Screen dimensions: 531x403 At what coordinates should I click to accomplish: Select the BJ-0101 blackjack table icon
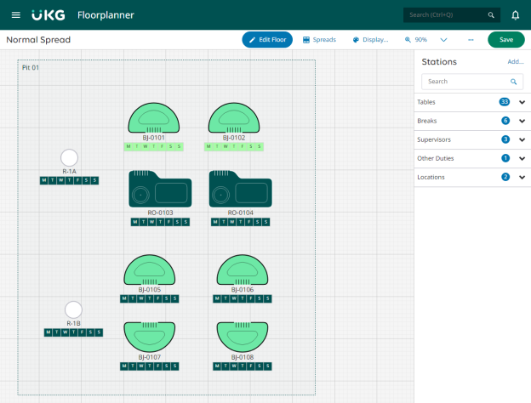[154, 118]
